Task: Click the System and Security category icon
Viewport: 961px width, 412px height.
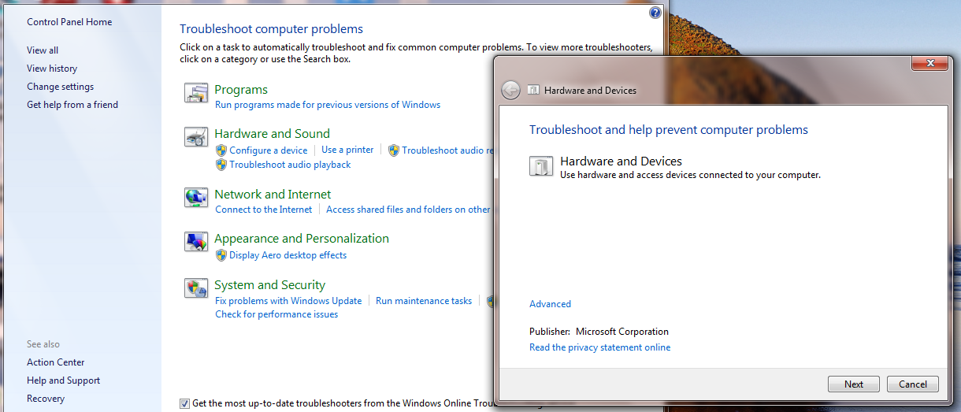Action: [x=196, y=288]
